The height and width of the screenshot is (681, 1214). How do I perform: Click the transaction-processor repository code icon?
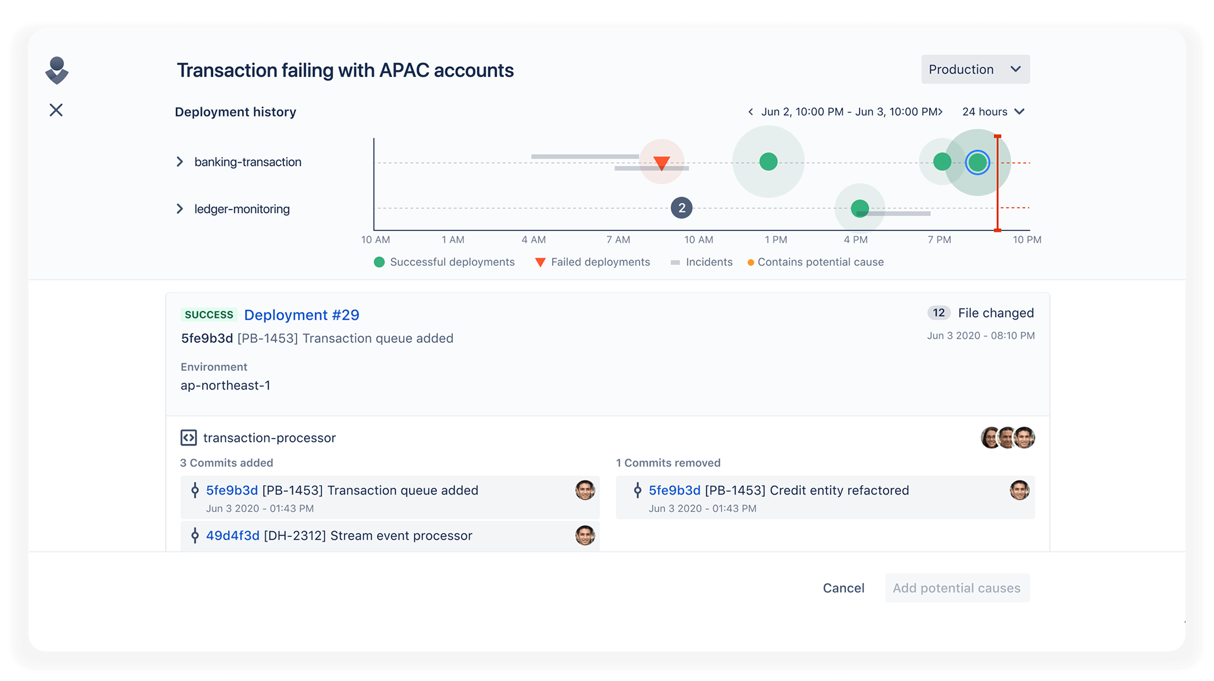click(x=189, y=438)
